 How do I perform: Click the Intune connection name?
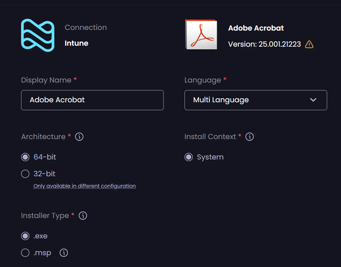click(x=77, y=43)
